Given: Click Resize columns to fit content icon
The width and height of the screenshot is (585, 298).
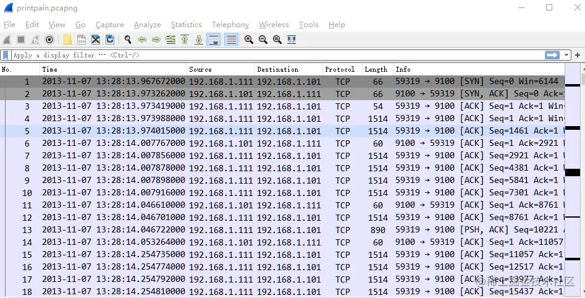Looking at the screenshot, I should (x=292, y=40).
